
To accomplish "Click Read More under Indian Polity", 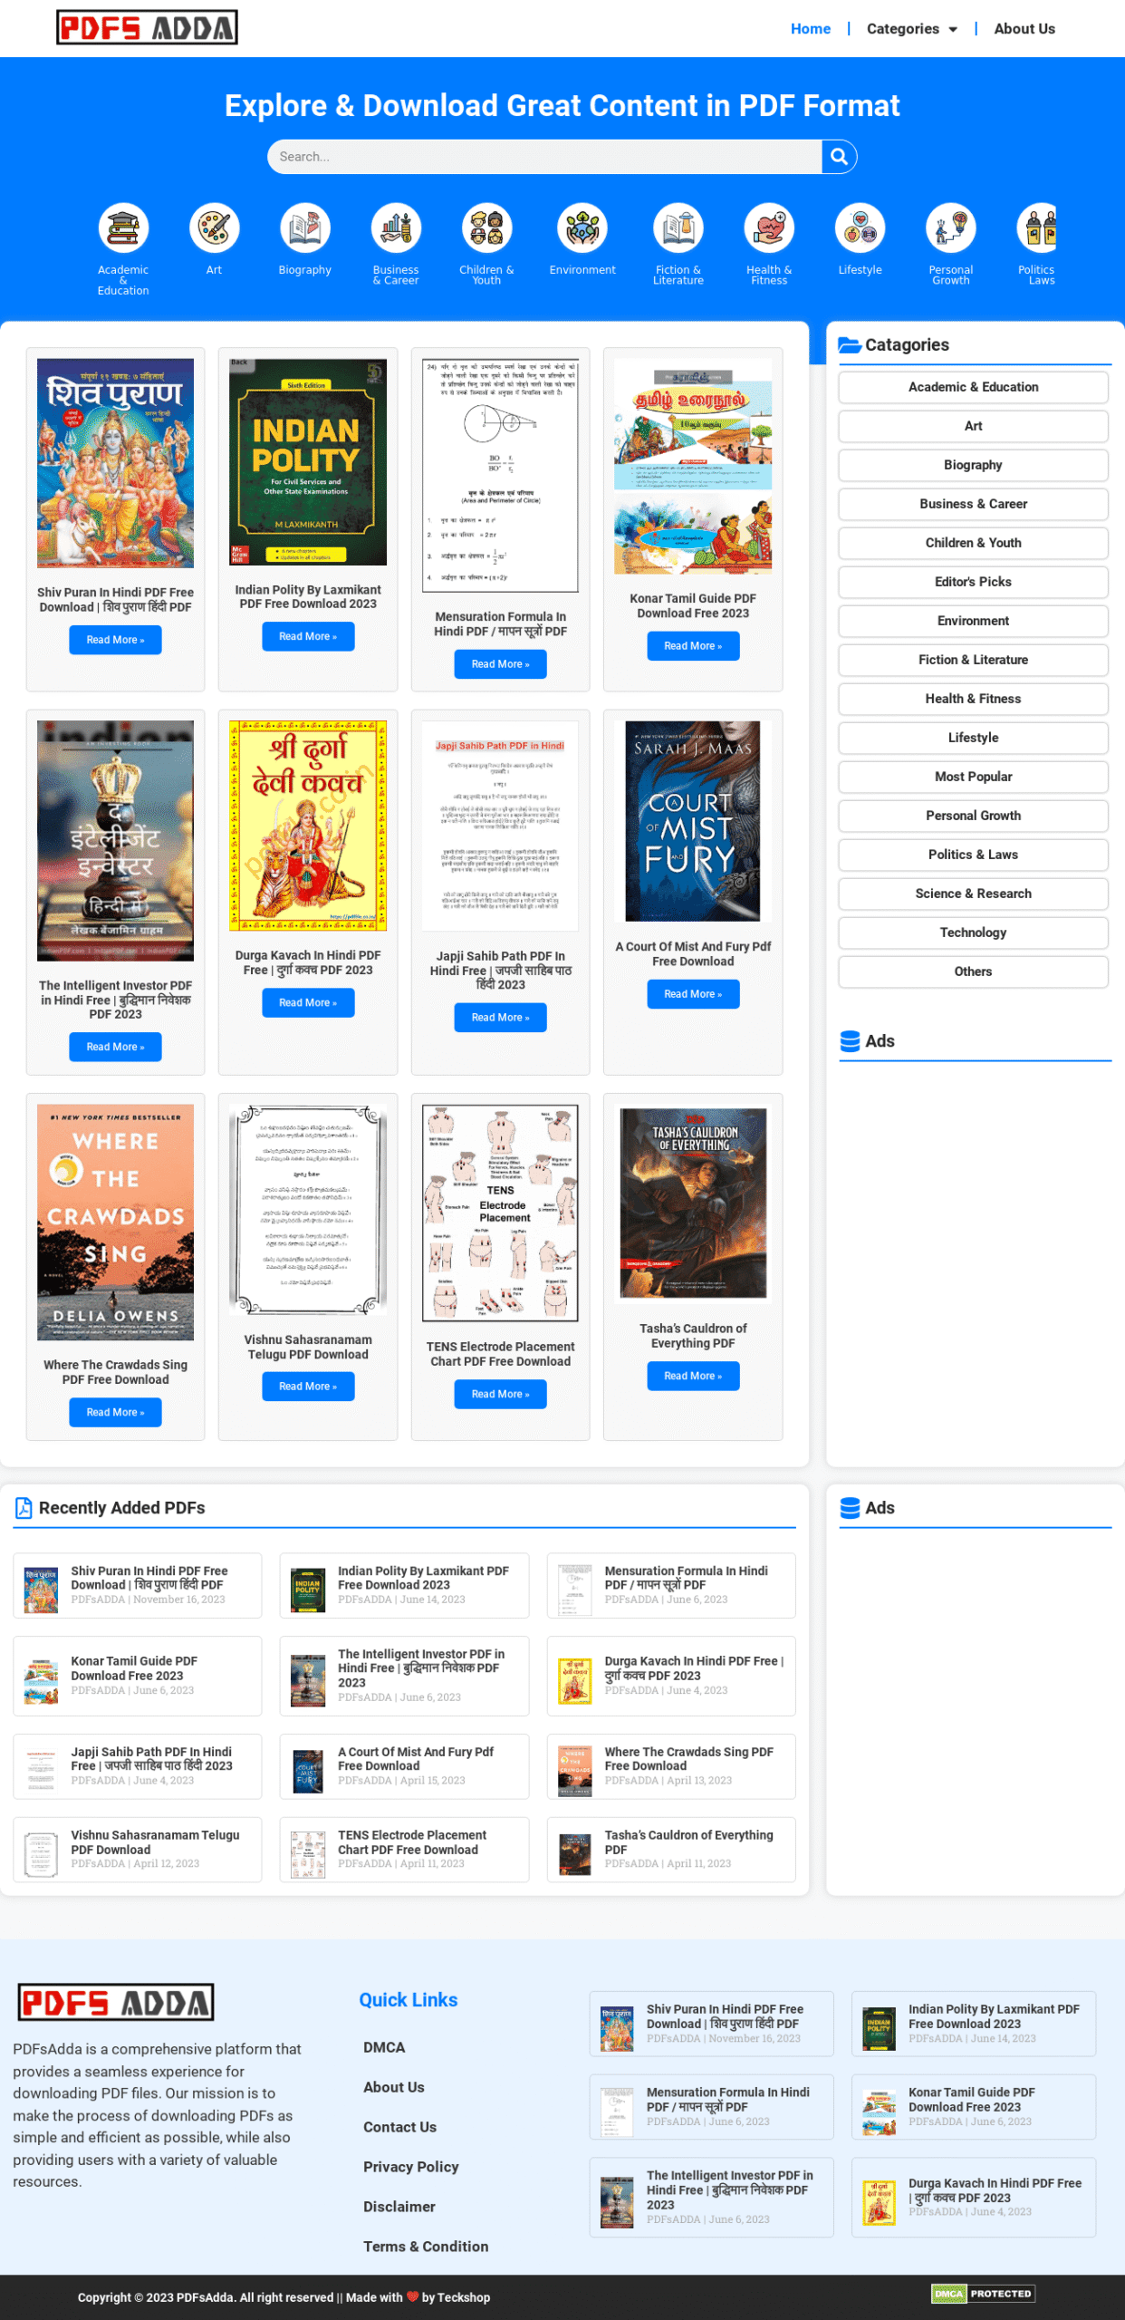I will point(308,636).
